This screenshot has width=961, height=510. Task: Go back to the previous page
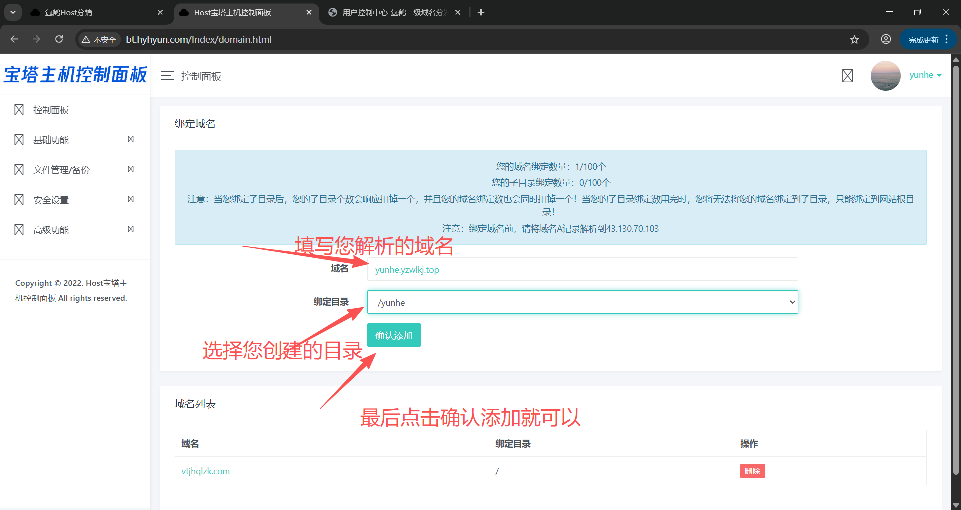tap(14, 39)
